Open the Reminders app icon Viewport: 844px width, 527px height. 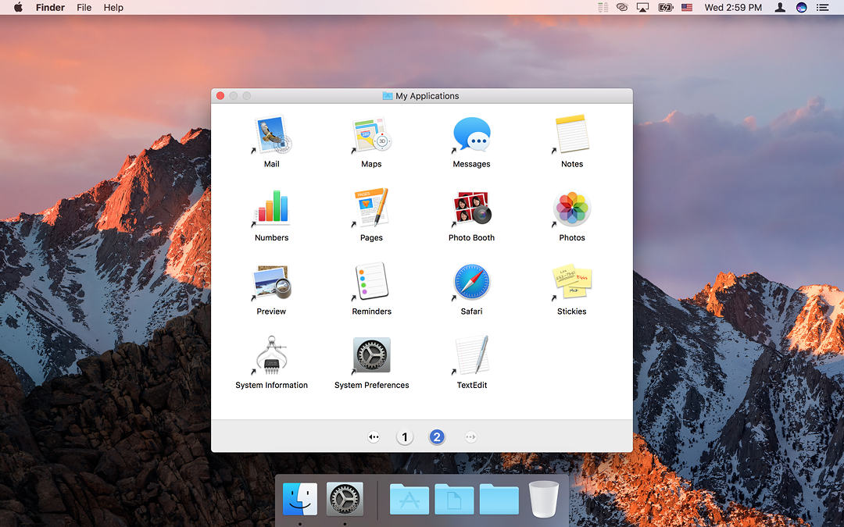tap(371, 282)
